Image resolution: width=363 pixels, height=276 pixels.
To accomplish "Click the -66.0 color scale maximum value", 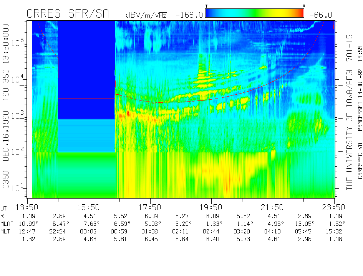I will [321, 15].
